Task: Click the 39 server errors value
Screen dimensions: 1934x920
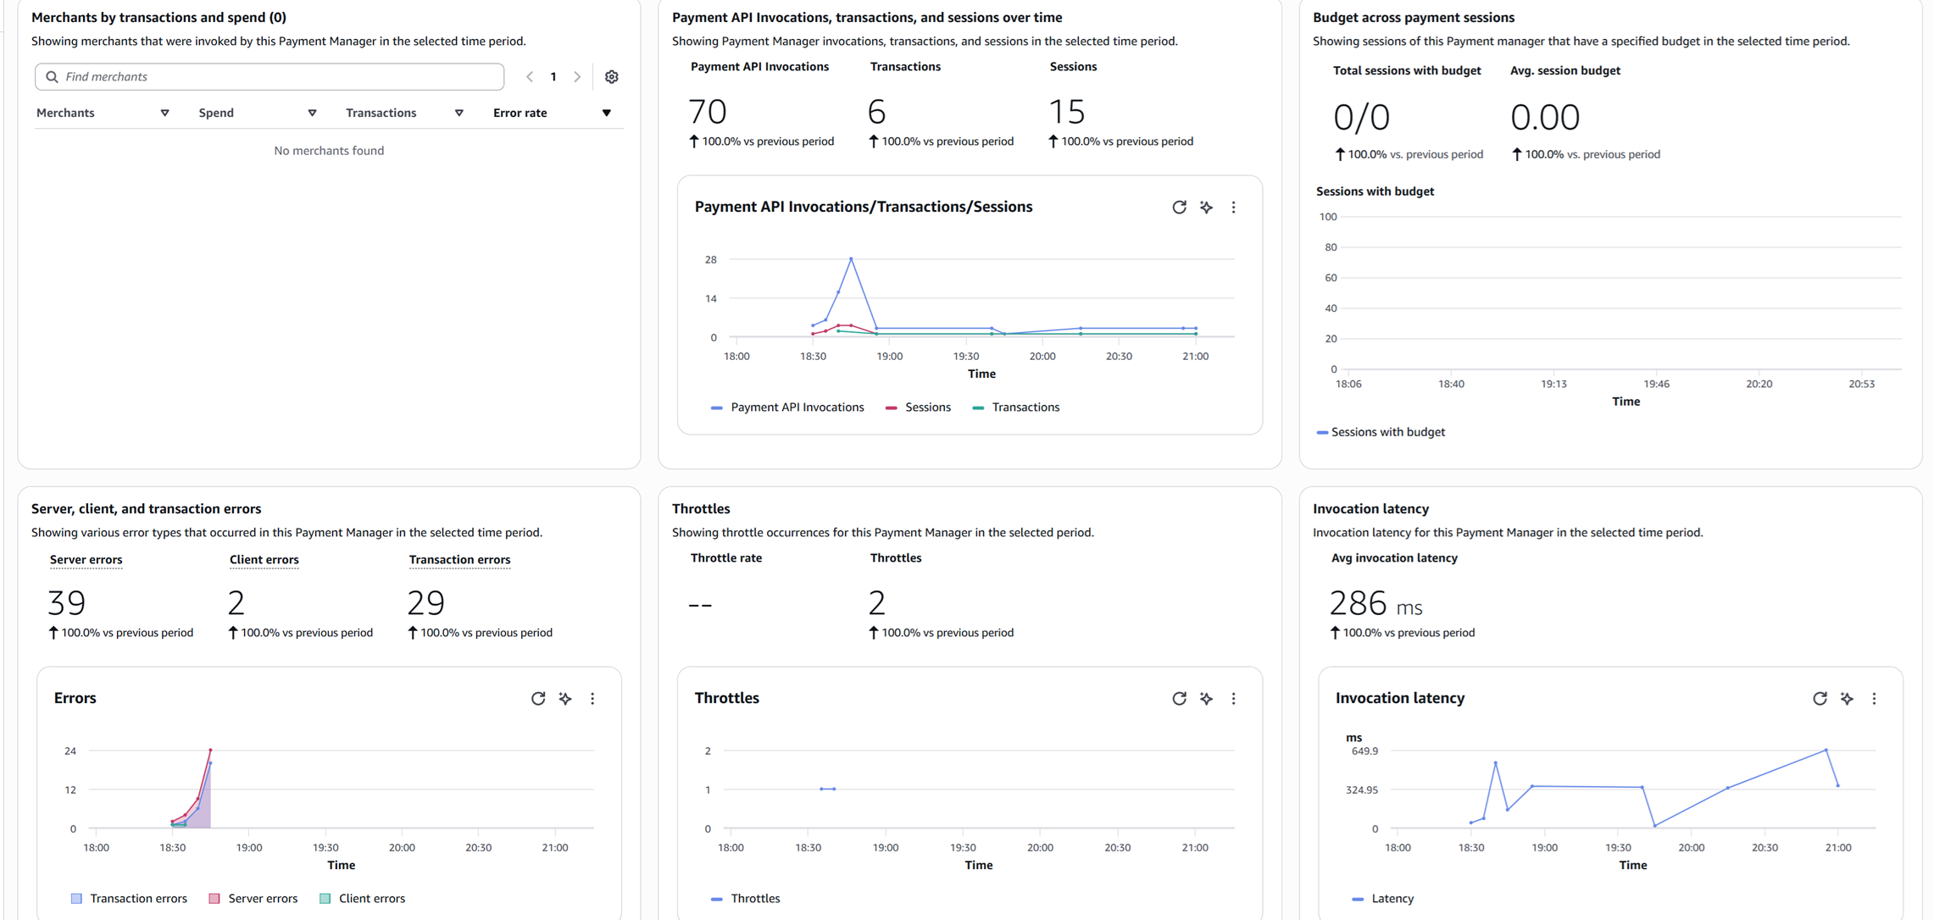Action: (x=66, y=603)
